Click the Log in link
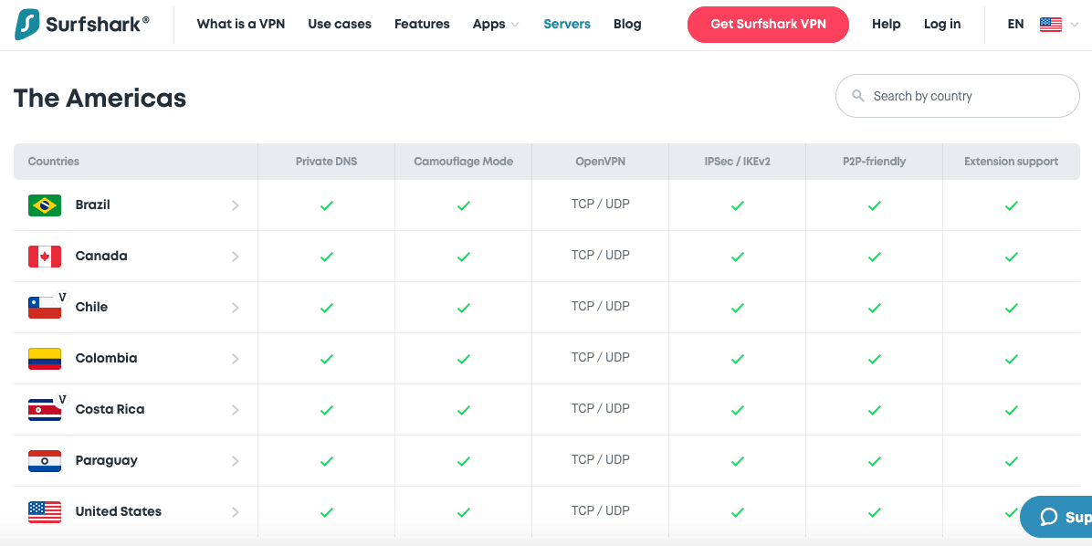Viewport: 1092px width, 546px height. pos(942,25)
